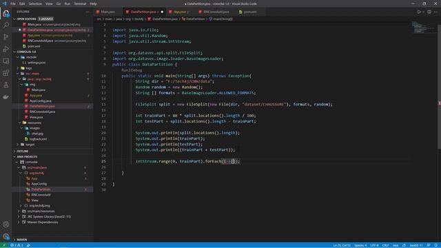Click the Debug CodeLens above main method
This screenshot has height=248, width=441.
136,70
